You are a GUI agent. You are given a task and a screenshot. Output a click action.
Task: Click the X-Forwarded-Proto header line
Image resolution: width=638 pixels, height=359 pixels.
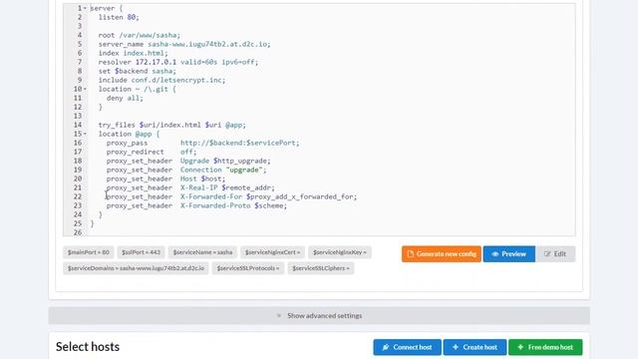point(196,205)
